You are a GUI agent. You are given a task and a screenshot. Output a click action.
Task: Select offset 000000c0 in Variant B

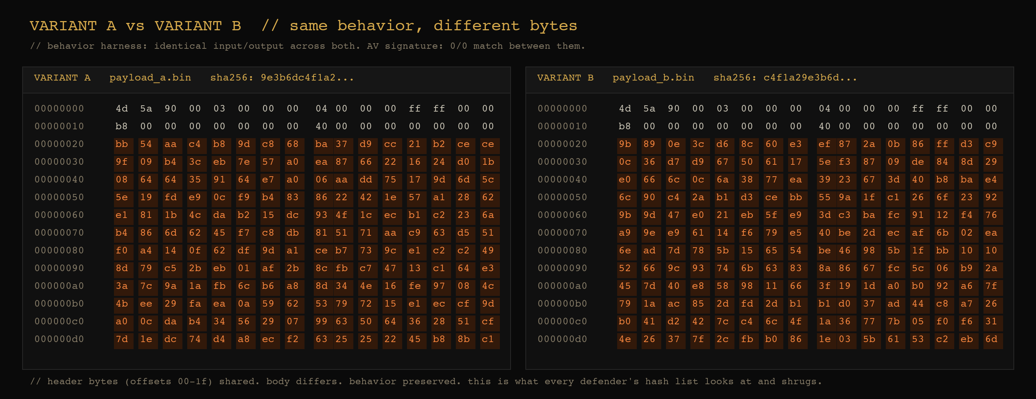[562, 321]
